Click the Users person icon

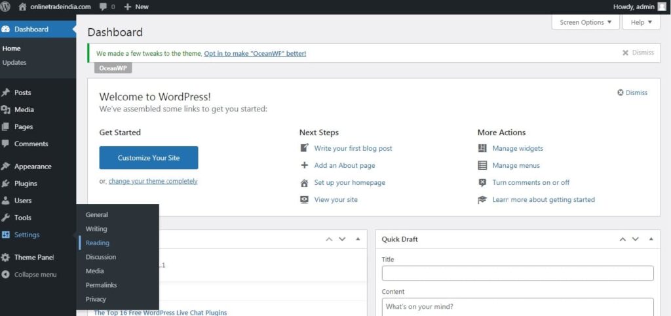5,201
